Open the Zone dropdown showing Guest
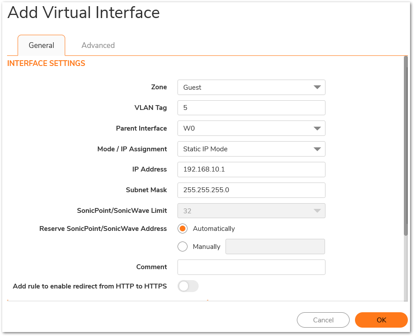The image size is (414, 336). [x=251, y=87]
